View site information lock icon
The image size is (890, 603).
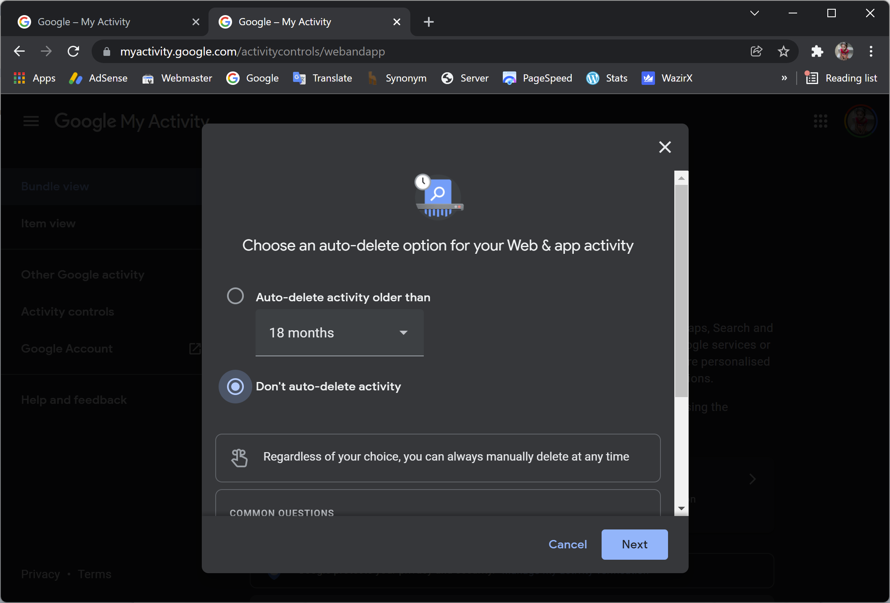coord(107,52)
